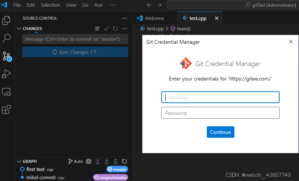299x181 pixels.
Task: Focus the Password field
Action: (x=220, y=113)
